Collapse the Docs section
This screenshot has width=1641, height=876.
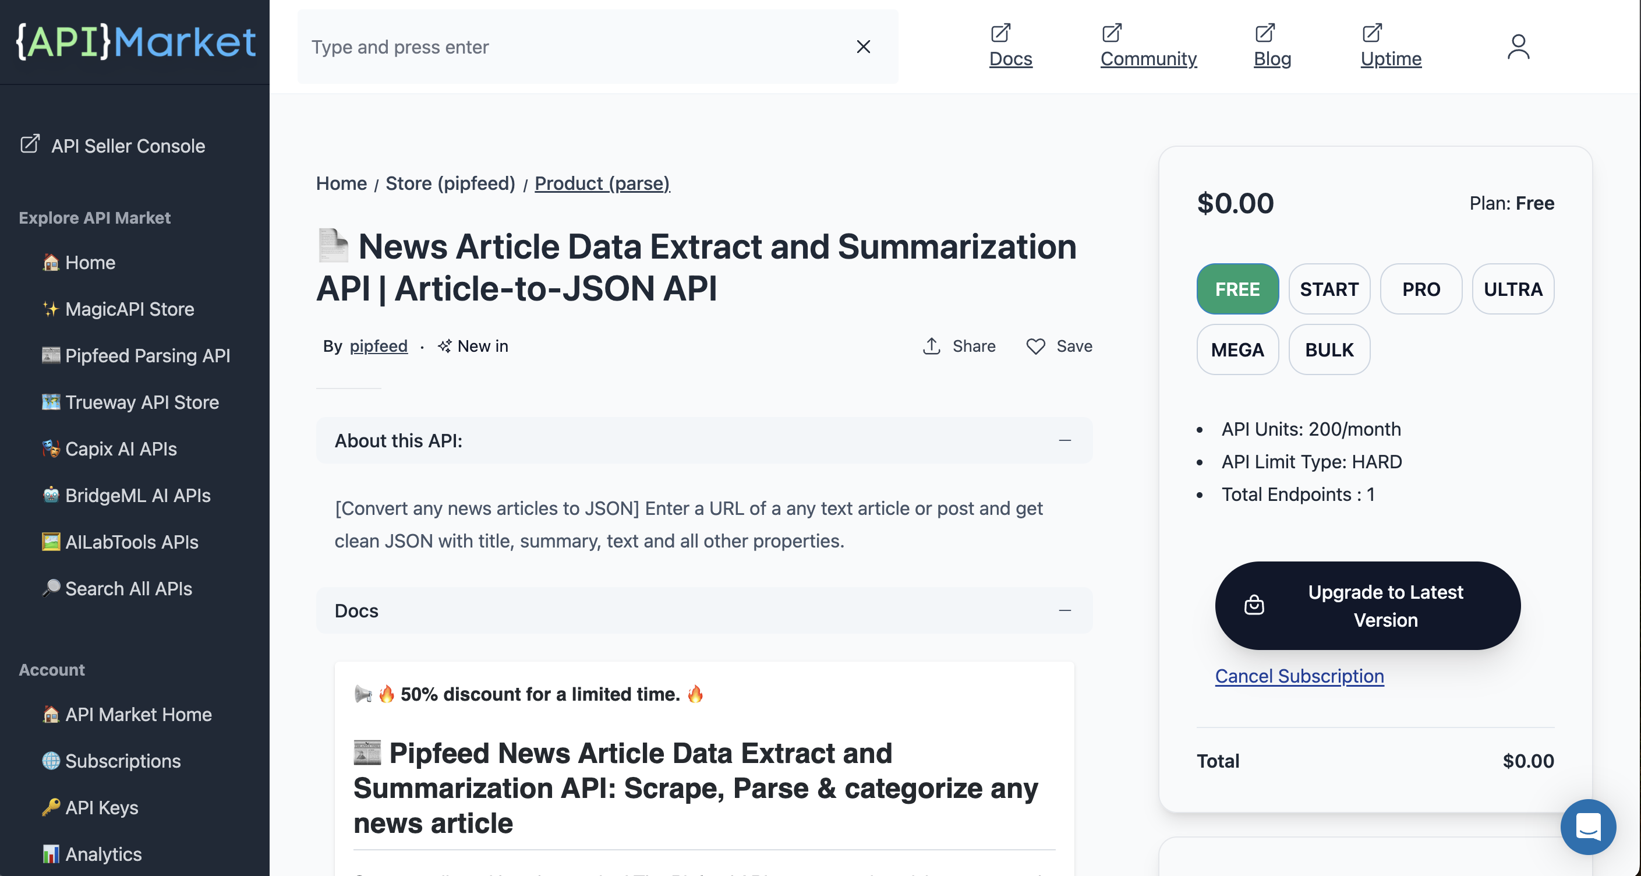(x=1064, y=610)
